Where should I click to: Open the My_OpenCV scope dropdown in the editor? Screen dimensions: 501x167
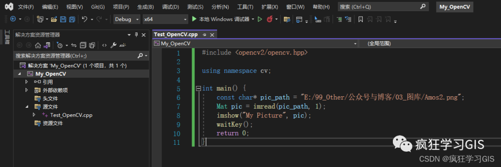click(355, 43)
